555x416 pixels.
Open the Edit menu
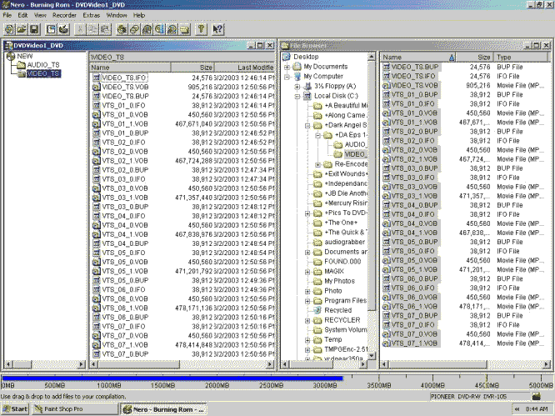click(x=22, y=15)
